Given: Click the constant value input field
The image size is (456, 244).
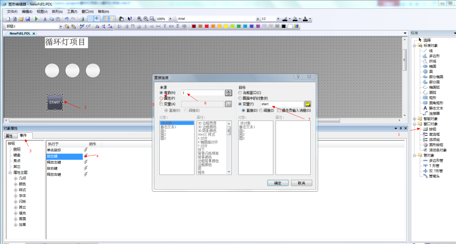Looking at the screenshot, I should (201, 93).
